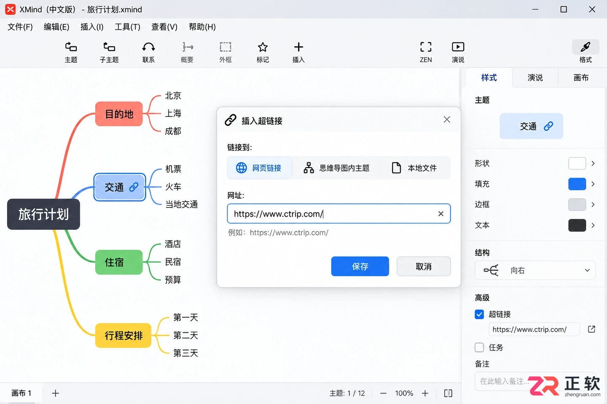This screenshot has height=404, width=607.
Task: Clear the URL field with its X icon
Action: [440, 214]
